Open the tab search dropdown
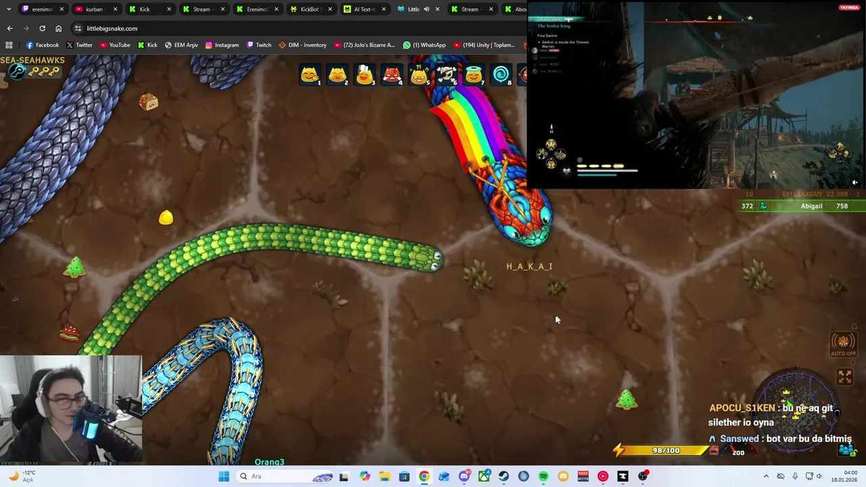This screenshot has width=866, height=487. [9, 9]
